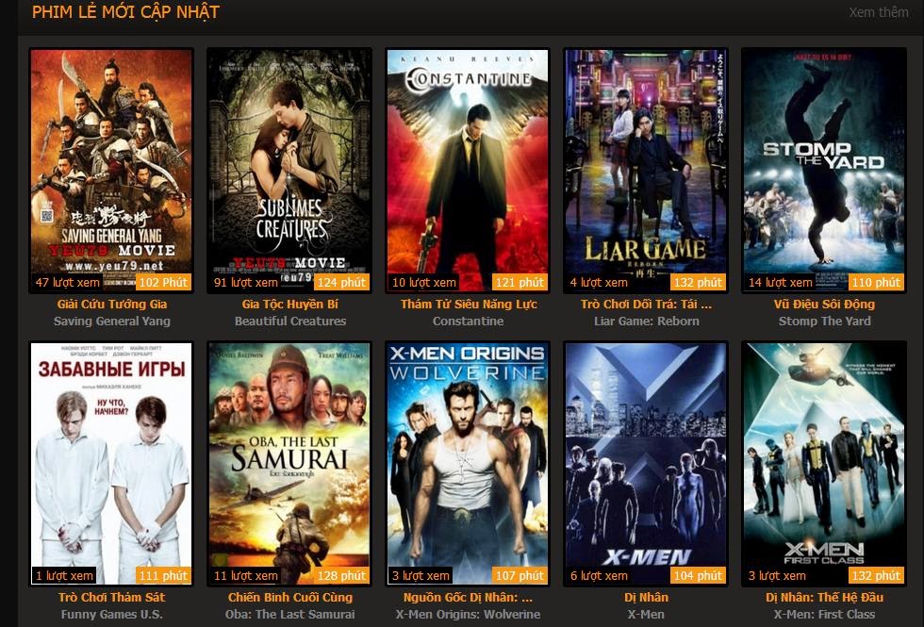Open the 'Giải Cứu Tướng Gia' title link
The height and width of the screenshot is (627, 924).
(x=112, y=304)
